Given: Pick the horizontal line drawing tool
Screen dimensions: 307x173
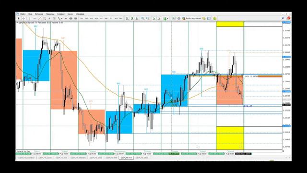Looking at the screenshot, I should pyautogui.click(x=35, y=18).
